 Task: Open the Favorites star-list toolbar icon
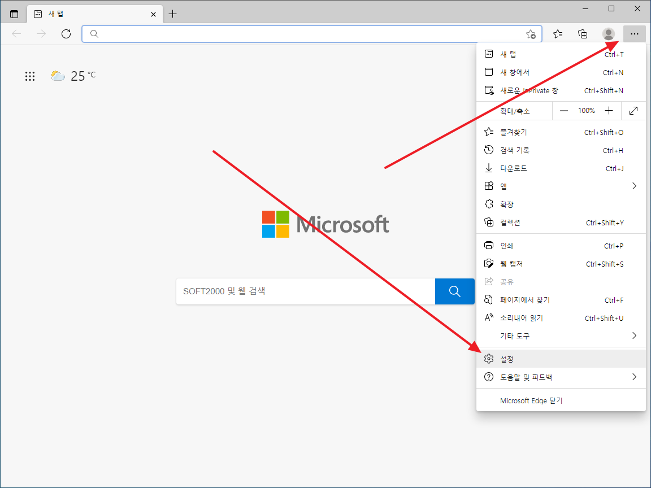(558, 34)
